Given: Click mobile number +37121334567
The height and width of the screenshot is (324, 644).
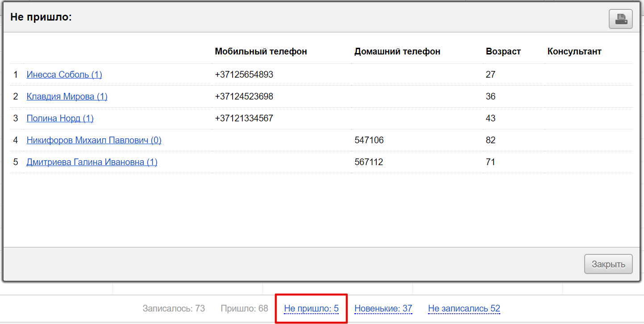Looking at the screenshot, I should coord(244,118).
